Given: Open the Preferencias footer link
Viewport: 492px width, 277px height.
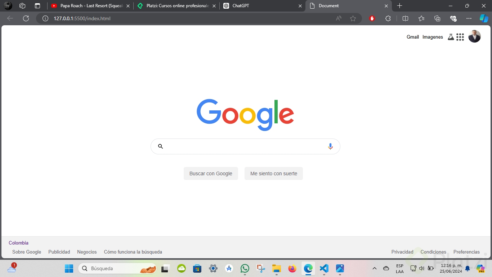Looking at the screenshot, I should [466, 252].
